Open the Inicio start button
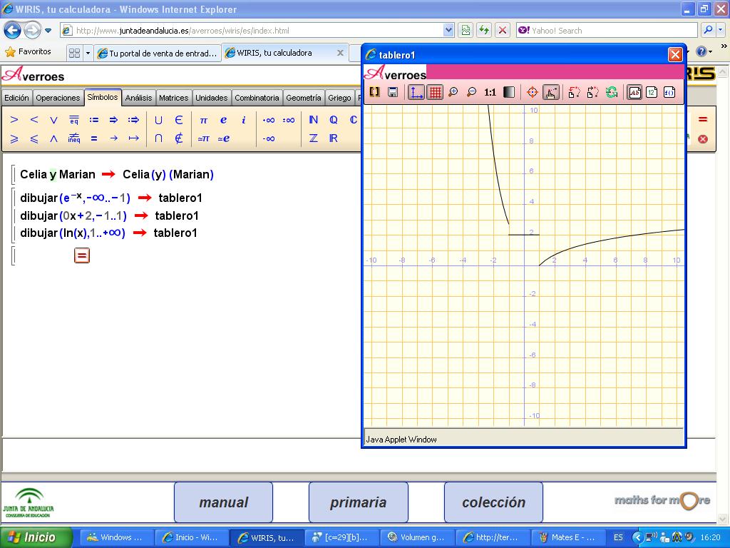 (x=36, y=537)
